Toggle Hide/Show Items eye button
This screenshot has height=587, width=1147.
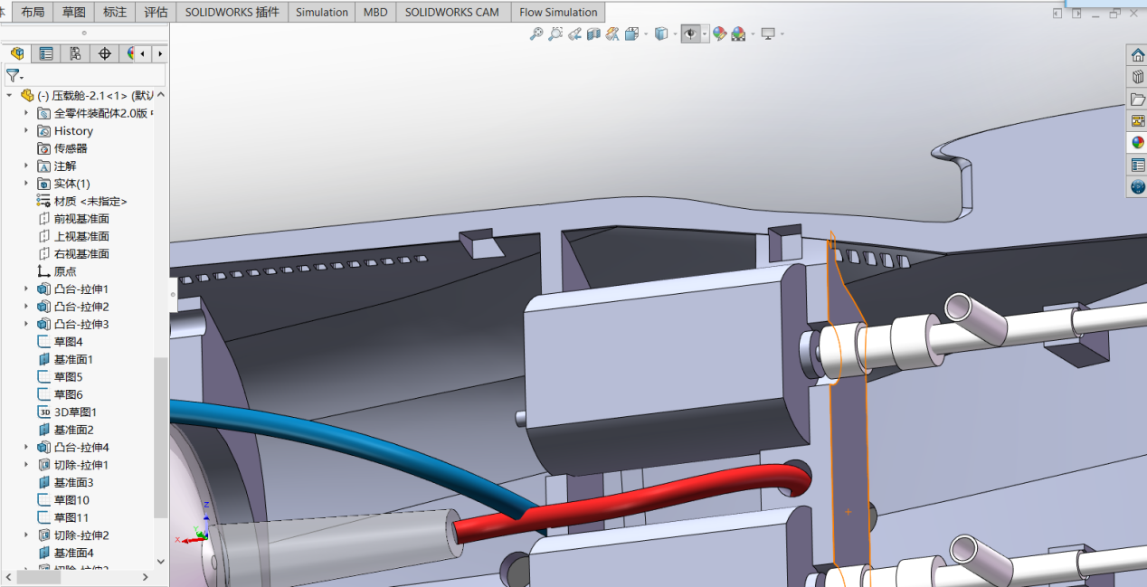tap(690, 33)
